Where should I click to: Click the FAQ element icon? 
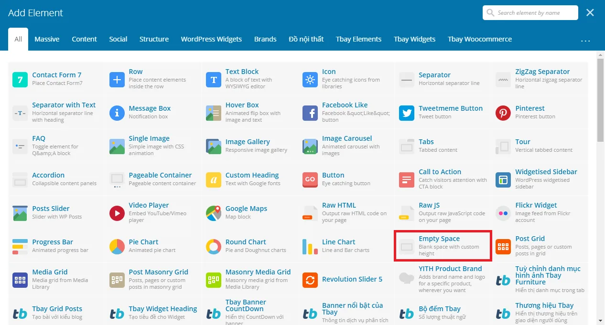coord(20,146)
